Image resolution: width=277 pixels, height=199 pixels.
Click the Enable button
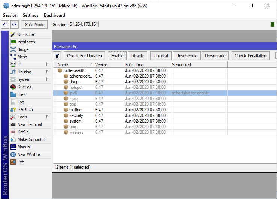(117, 56)
